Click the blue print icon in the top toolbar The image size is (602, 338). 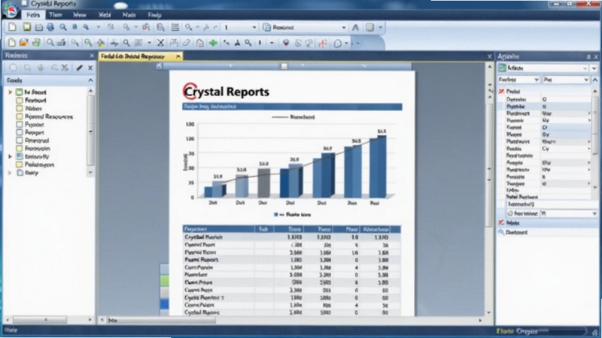pyautogui.click(x=50, y=27)
